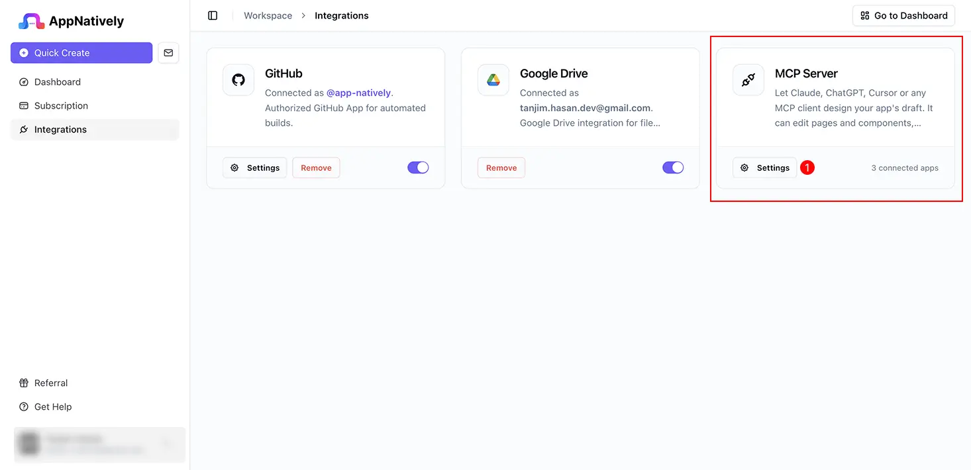The width and height of the screenshot is (971, 470).
Task: Click the Get Help question icon
Action: pyautogui.click(x=24, y=407)
